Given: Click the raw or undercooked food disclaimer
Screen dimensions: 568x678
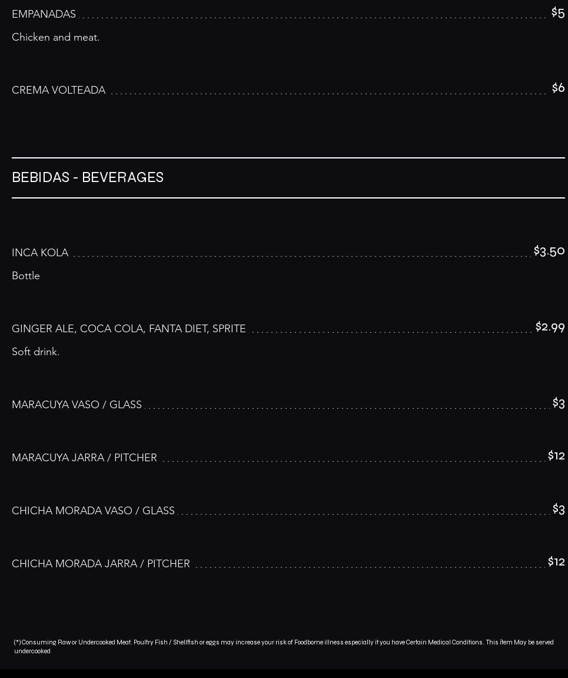Looking at the screenshot, I should (283, 646).
